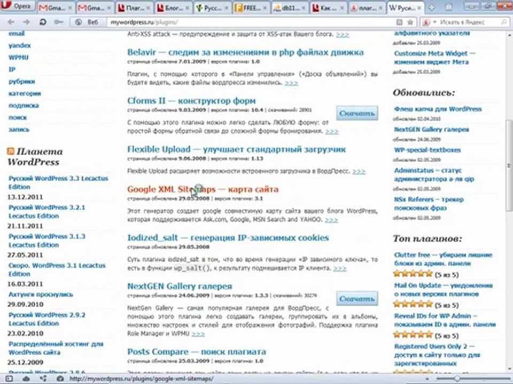
Task: Close the Плаг... tab
Action: coord(147,8)
